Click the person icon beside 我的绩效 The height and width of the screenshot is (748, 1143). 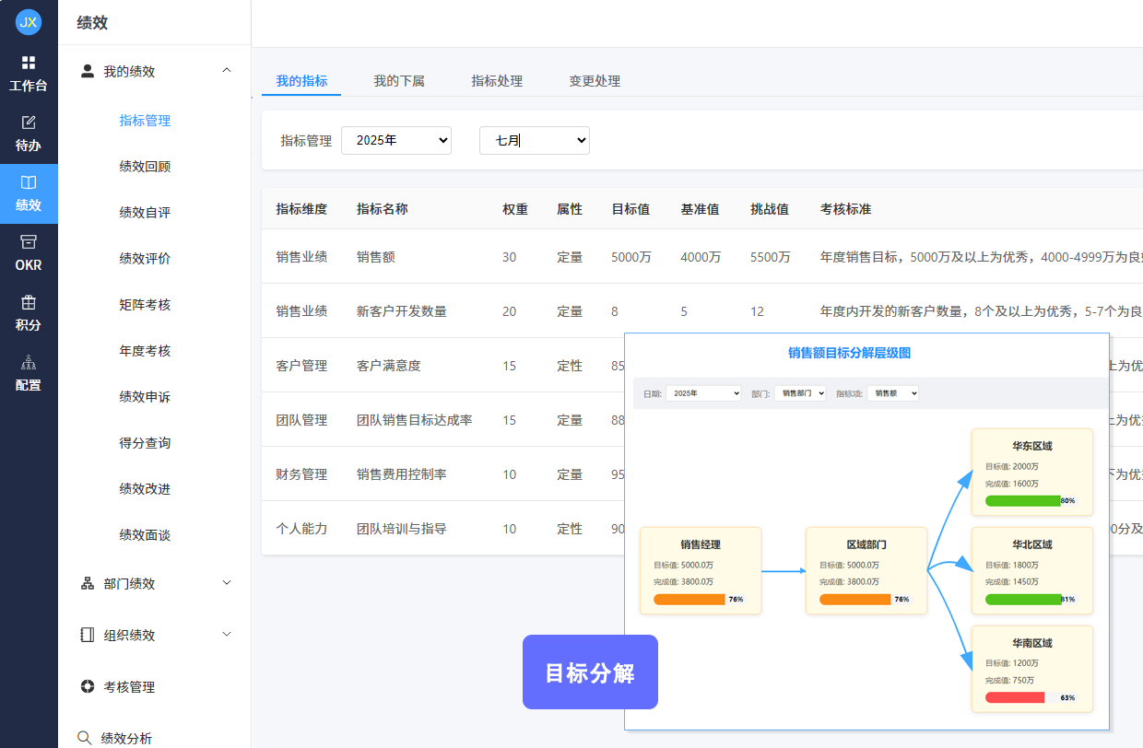pos(88,71)
